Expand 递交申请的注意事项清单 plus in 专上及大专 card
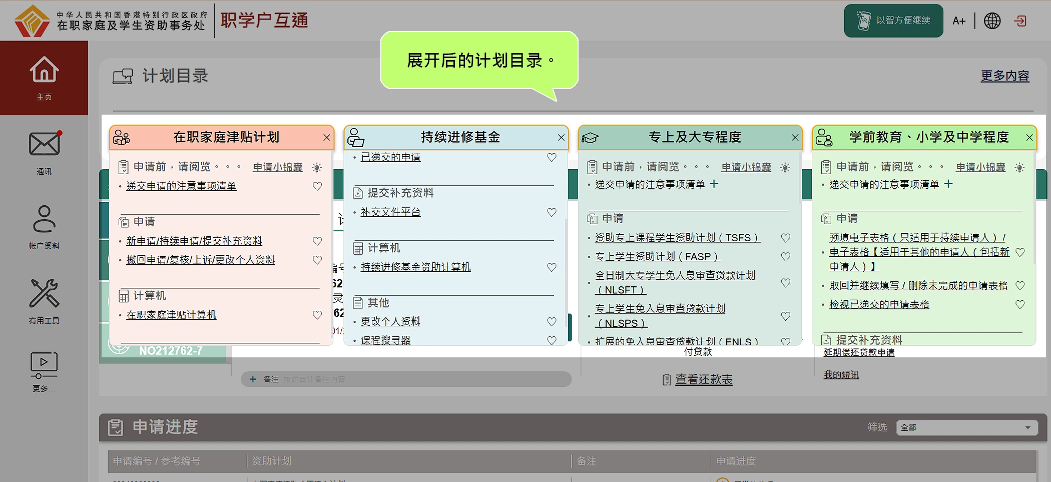Image resolution: width=1051 pixels, height=482 pixels. [x=714, y=184]
